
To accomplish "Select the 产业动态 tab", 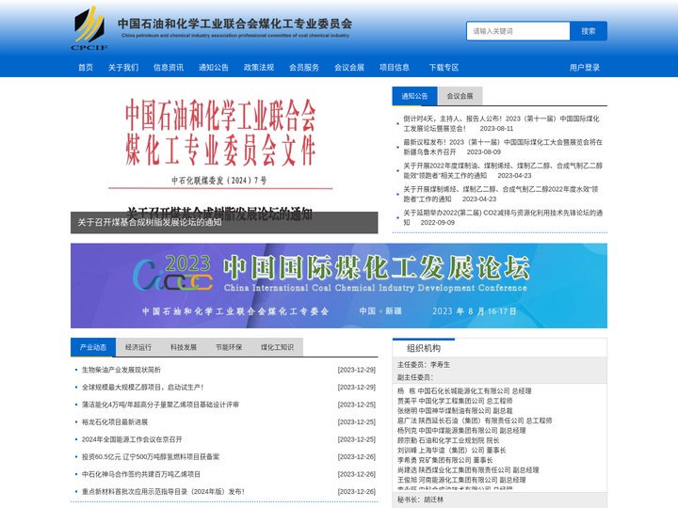I will click(x=93, y=347).
